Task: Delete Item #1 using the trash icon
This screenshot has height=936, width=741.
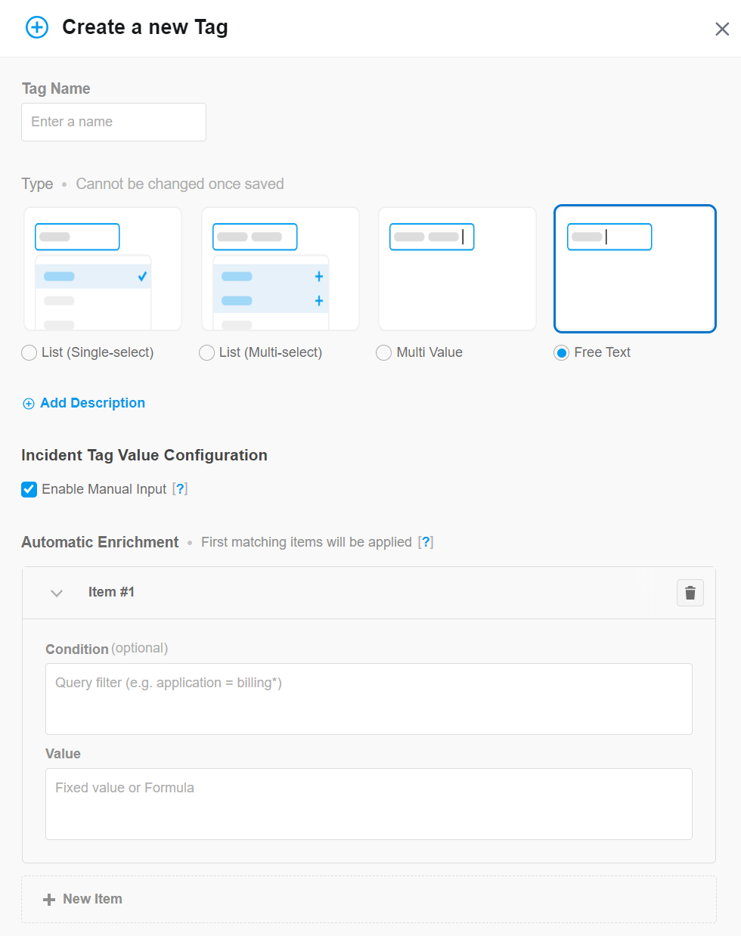Action: click(690, 592)
